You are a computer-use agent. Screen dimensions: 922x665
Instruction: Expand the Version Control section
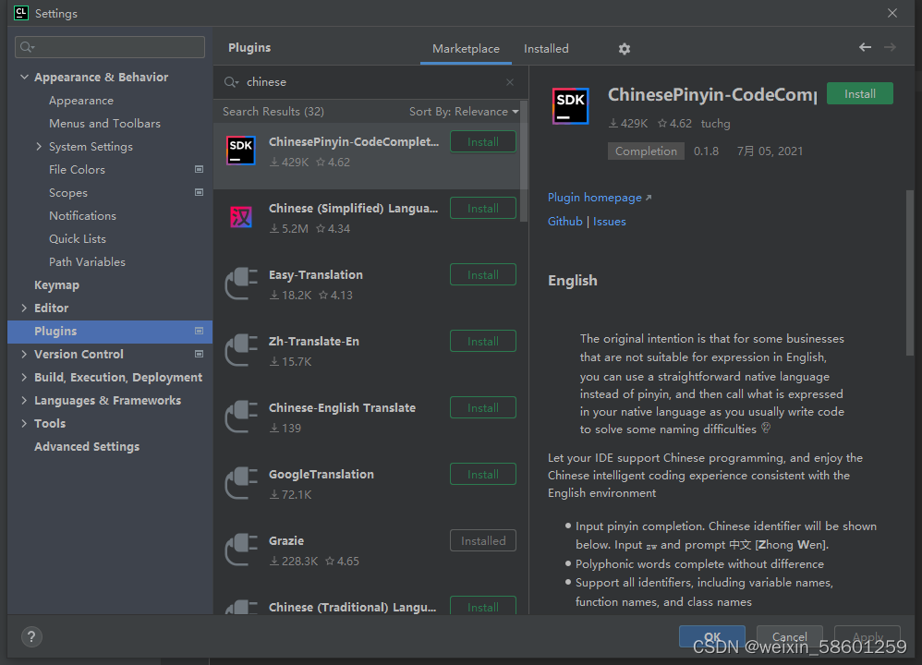click(x=24, y=354)
